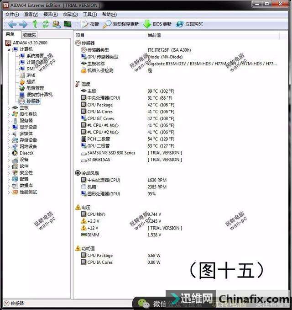Expand the 服务器 tree node
This screenshot has height=310, width=292.
(9, 121)
